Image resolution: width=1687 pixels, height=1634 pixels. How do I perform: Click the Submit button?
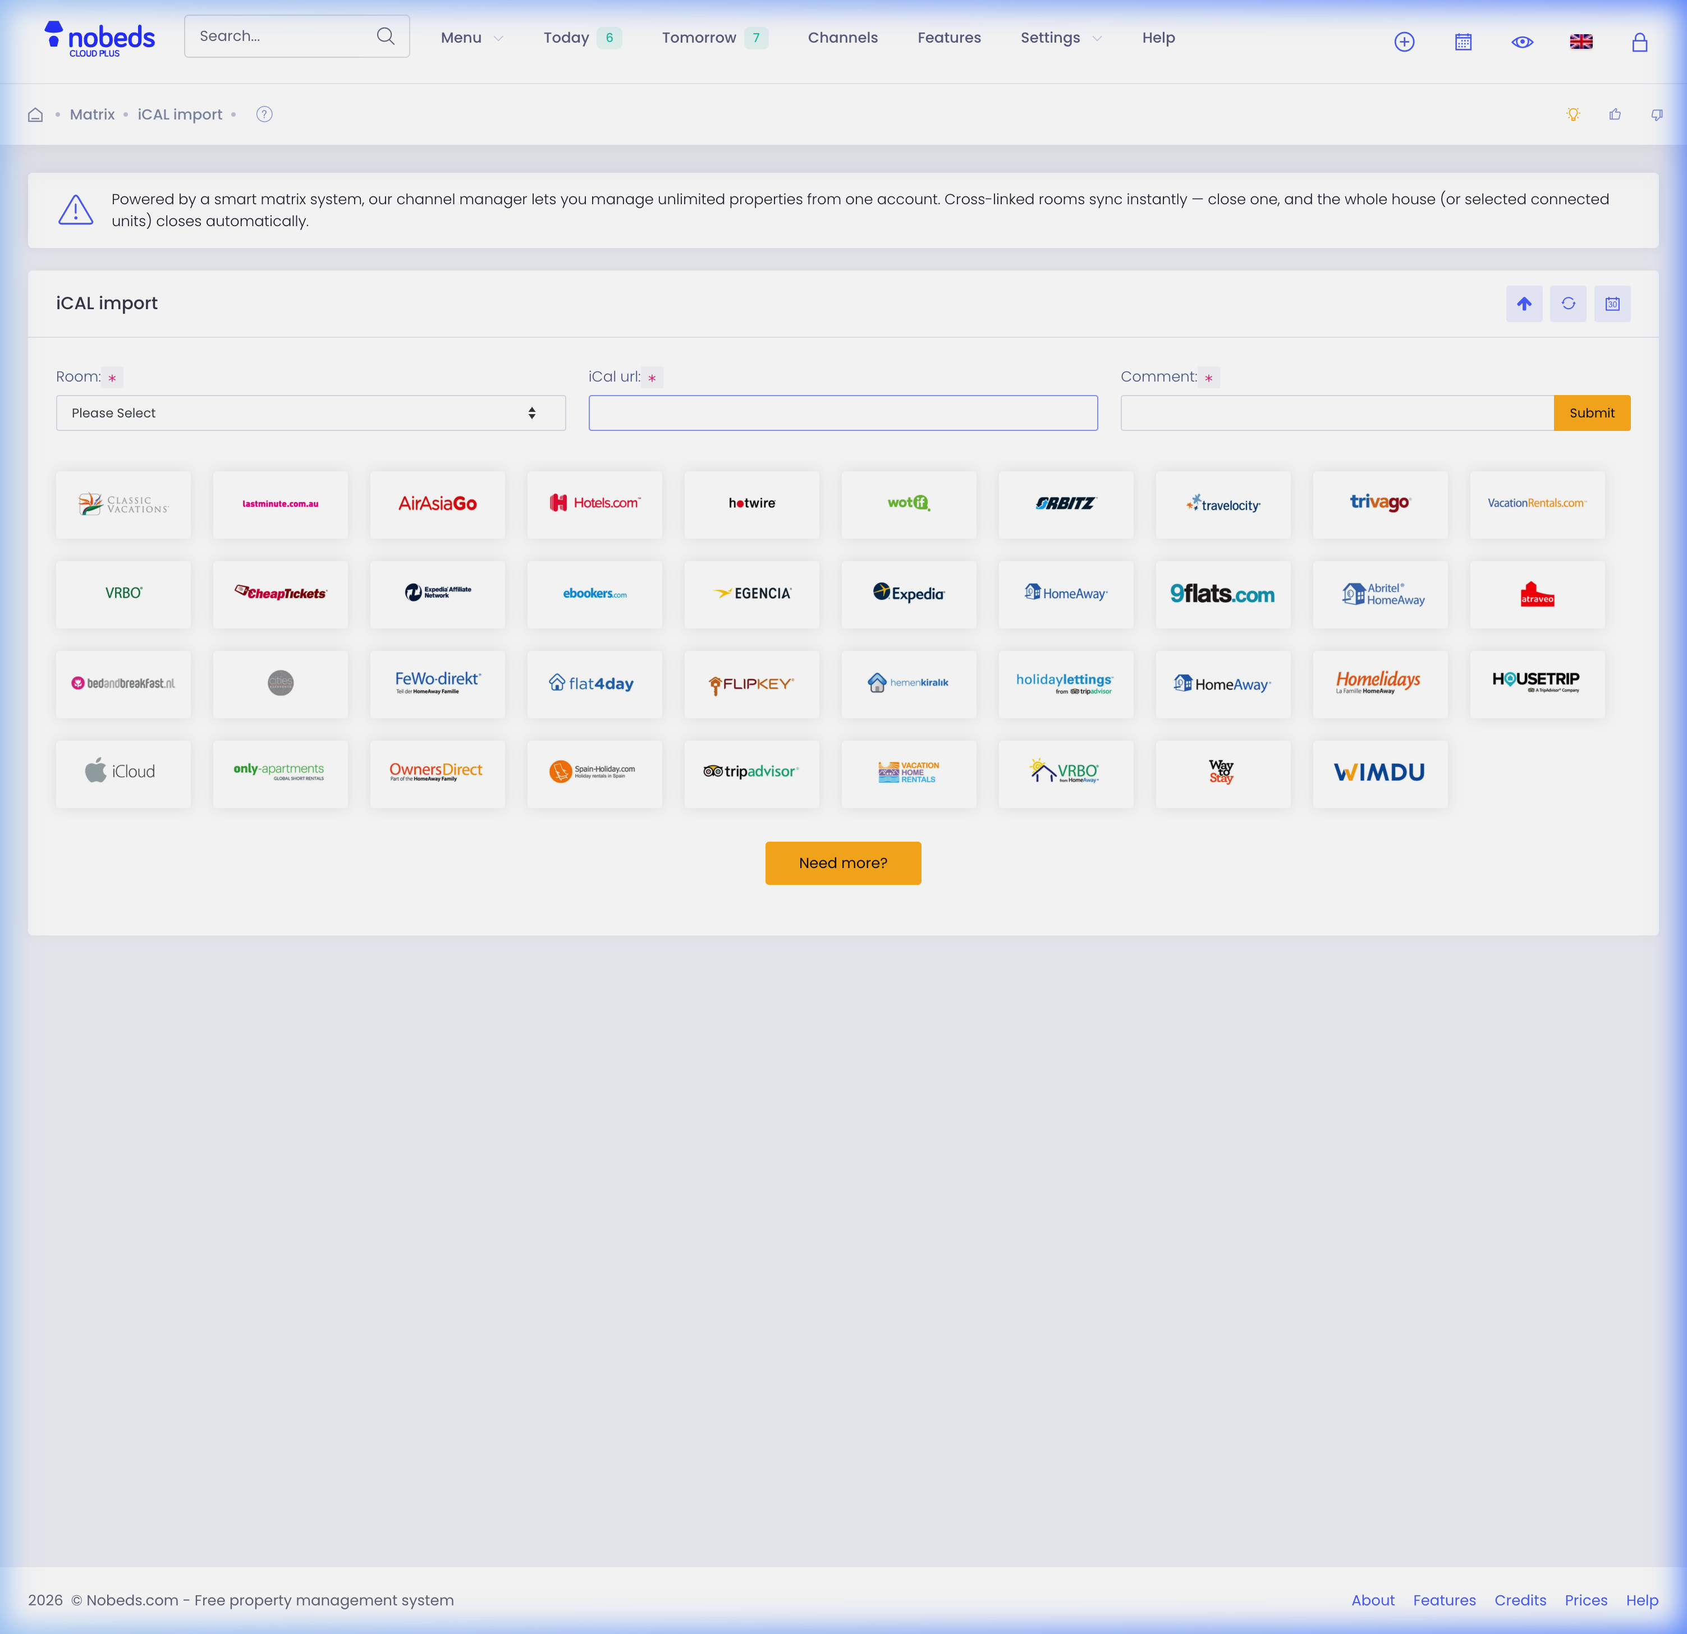[x=1592, y=413]
